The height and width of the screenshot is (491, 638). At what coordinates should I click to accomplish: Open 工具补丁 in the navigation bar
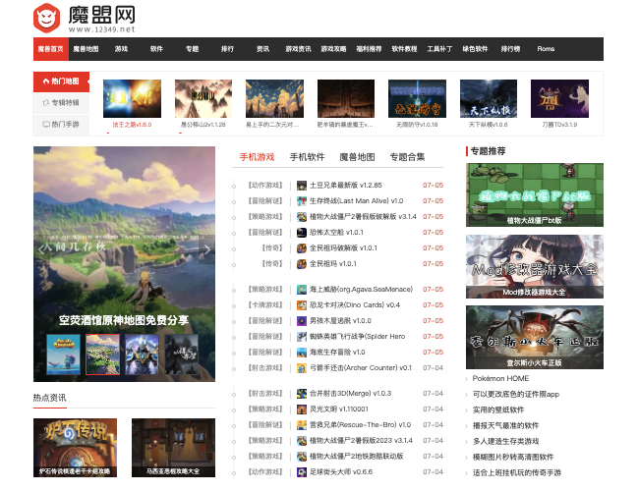coord(439,49)
